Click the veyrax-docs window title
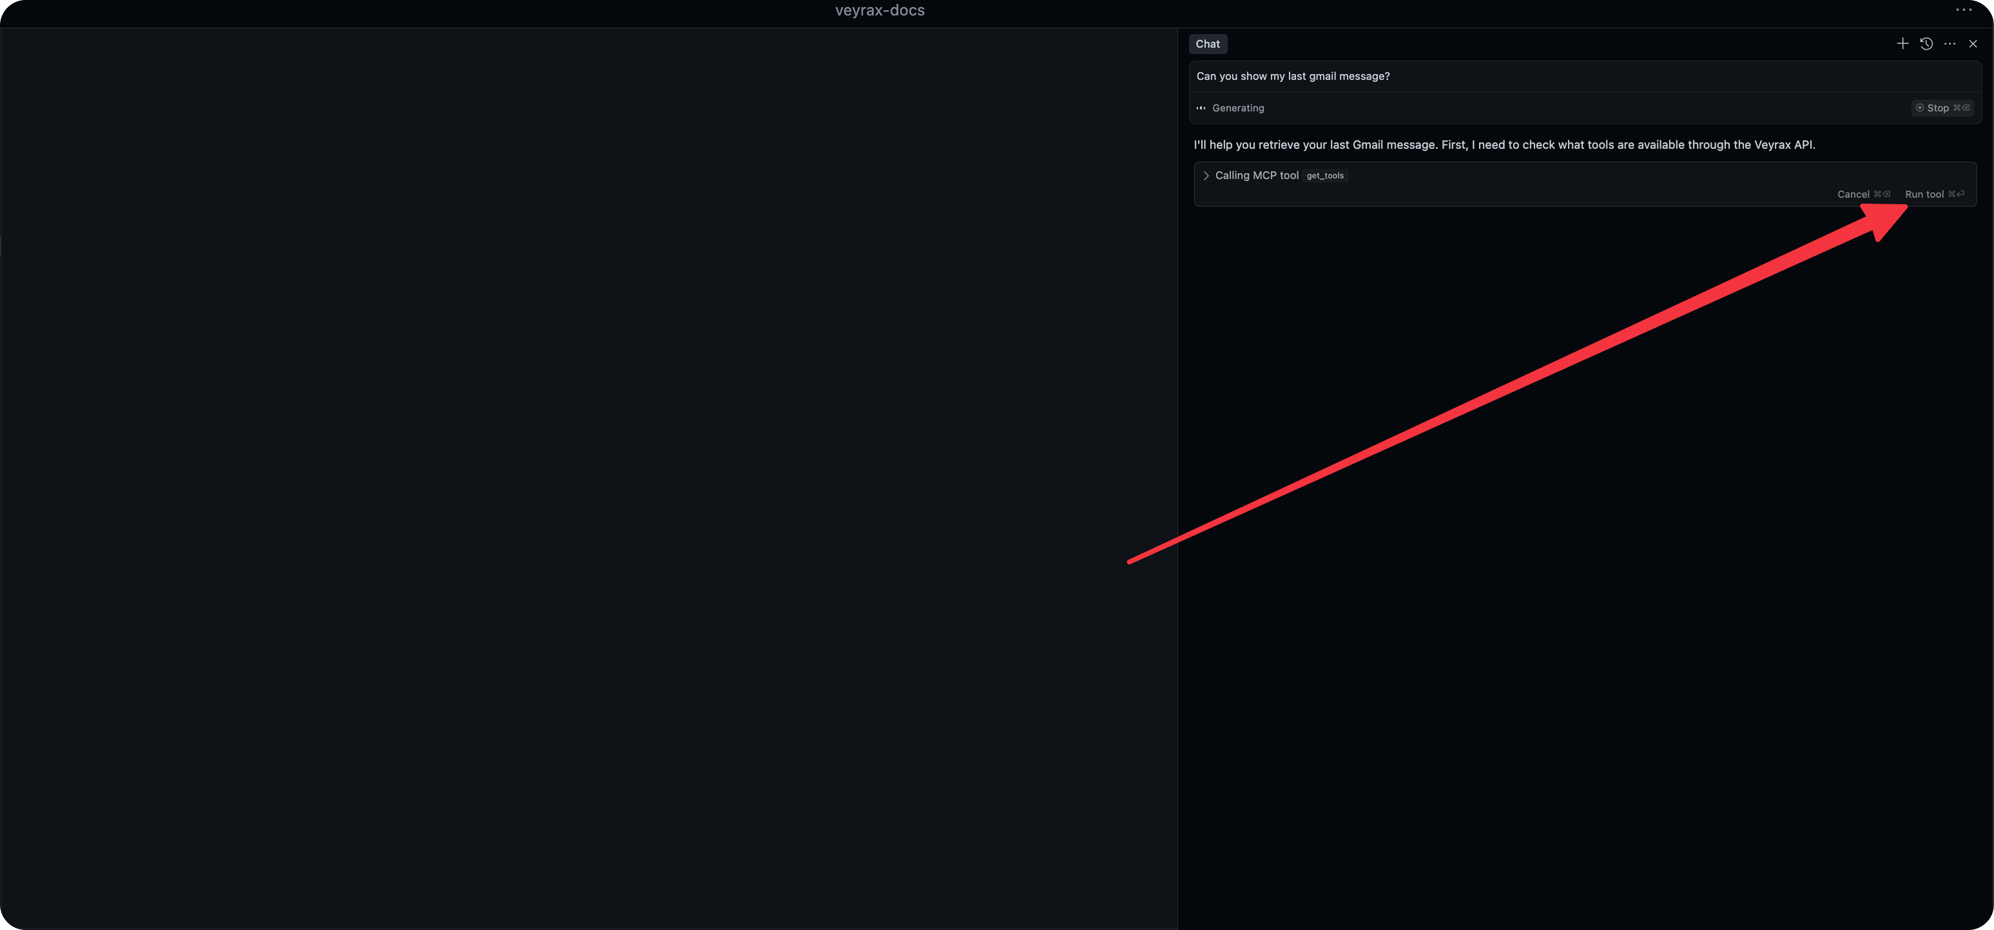The image size is (1994, 930). tap(879, 10)
